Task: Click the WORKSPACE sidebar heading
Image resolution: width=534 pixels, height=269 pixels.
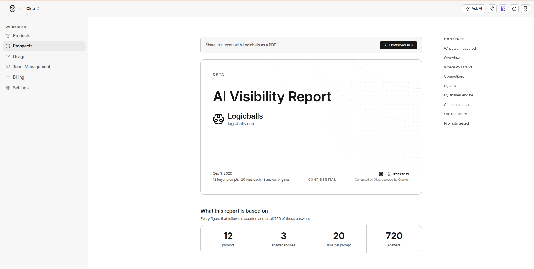Action: 17,27
